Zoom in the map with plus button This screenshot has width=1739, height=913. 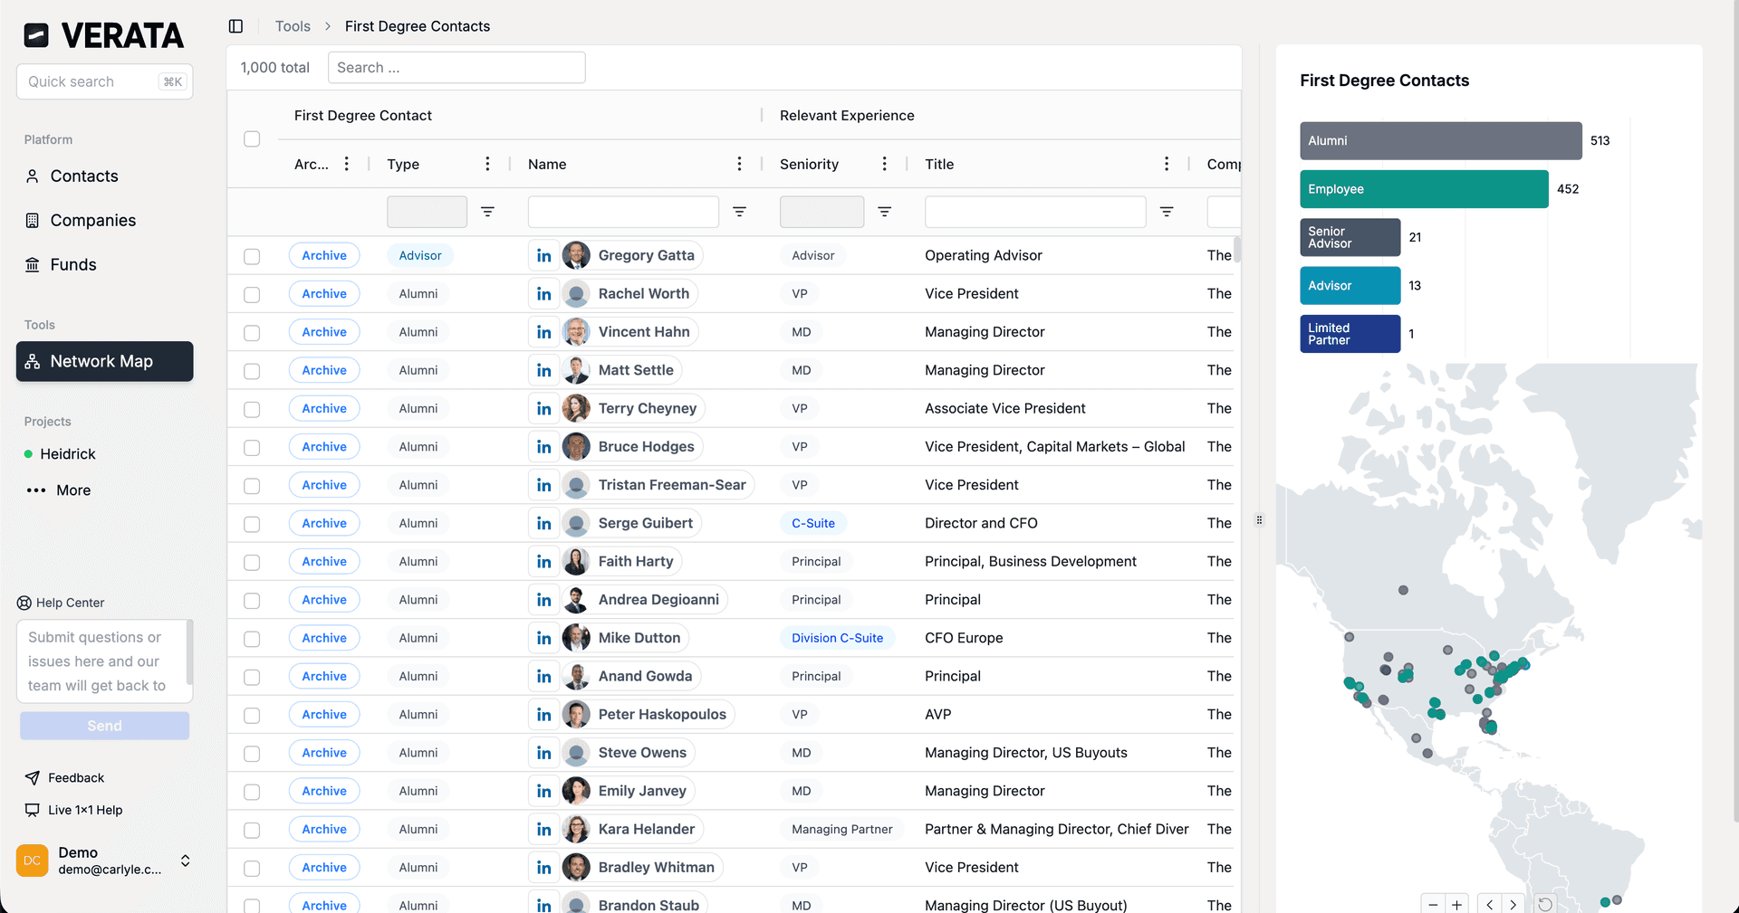1456,904
